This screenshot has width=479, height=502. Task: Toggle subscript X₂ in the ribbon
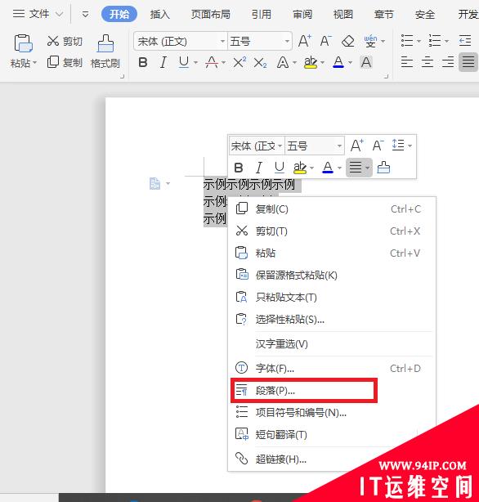pos(260,62)
